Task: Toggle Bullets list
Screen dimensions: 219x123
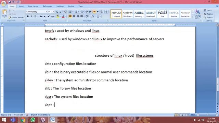Action: [70, 12]
